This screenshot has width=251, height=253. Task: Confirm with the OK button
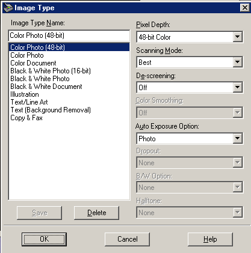44,239
